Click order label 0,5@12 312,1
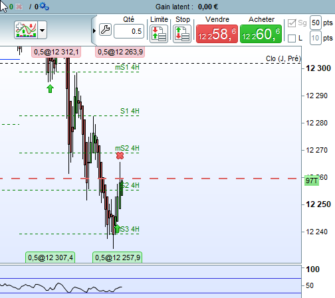Screen dimensions: 335x298 coord(56,52)
